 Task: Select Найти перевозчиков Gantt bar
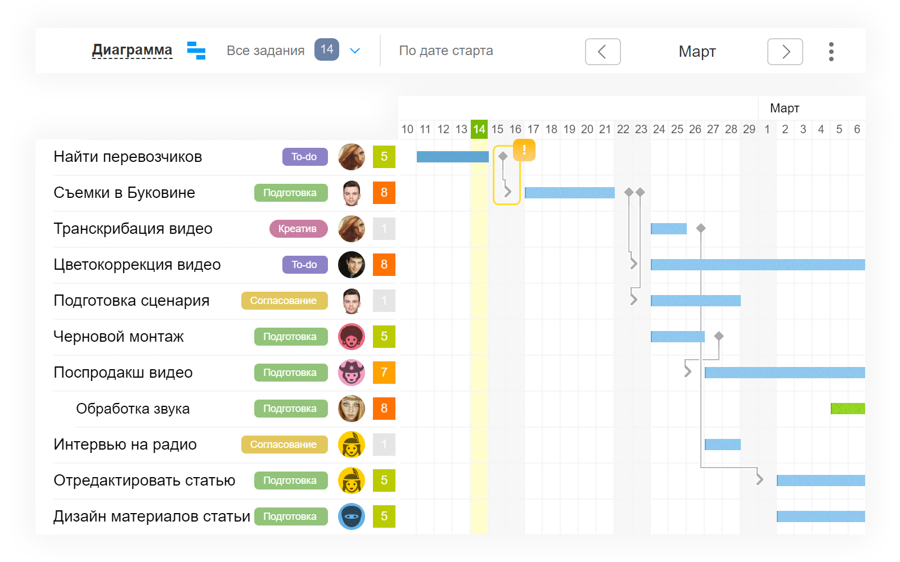click(x=453, y=157)
